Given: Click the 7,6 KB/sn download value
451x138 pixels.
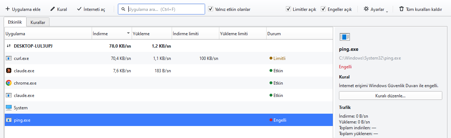Looking at the screenshot, I should click(122, 71).
